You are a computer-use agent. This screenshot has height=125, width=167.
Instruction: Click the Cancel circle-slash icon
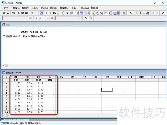63,13
